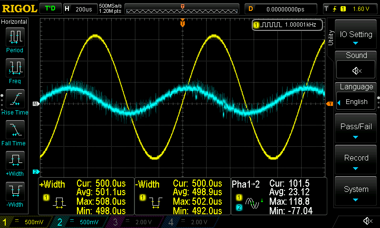Open the System menu
This screenshot has width=380, height=228.
coord(356,192)
